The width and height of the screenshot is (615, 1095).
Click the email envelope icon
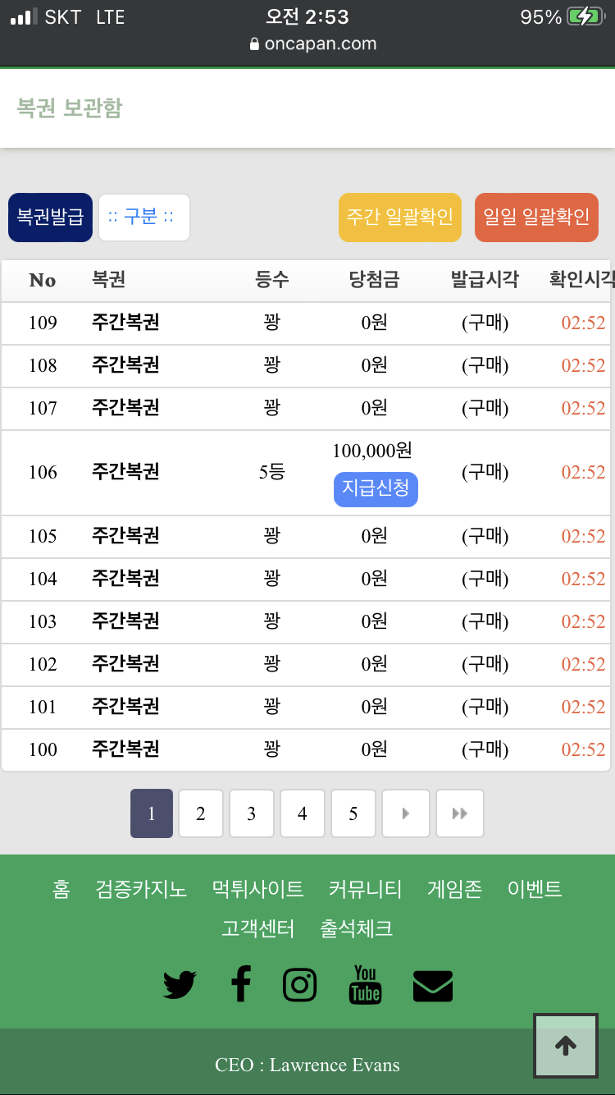click(x=433, y=986)
